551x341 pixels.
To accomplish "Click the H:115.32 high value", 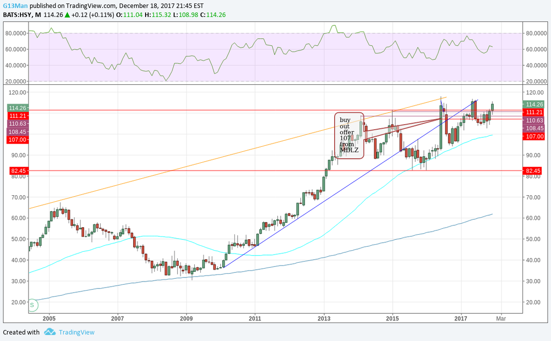I will (158, 14).
